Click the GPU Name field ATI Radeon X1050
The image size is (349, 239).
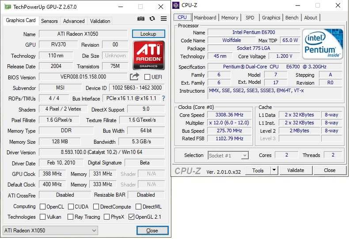(83, 34)
